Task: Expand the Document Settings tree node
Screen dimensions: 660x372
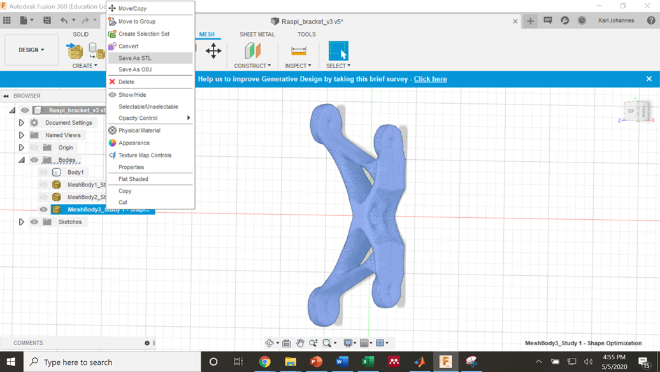Action: click(x=22, y=123)
